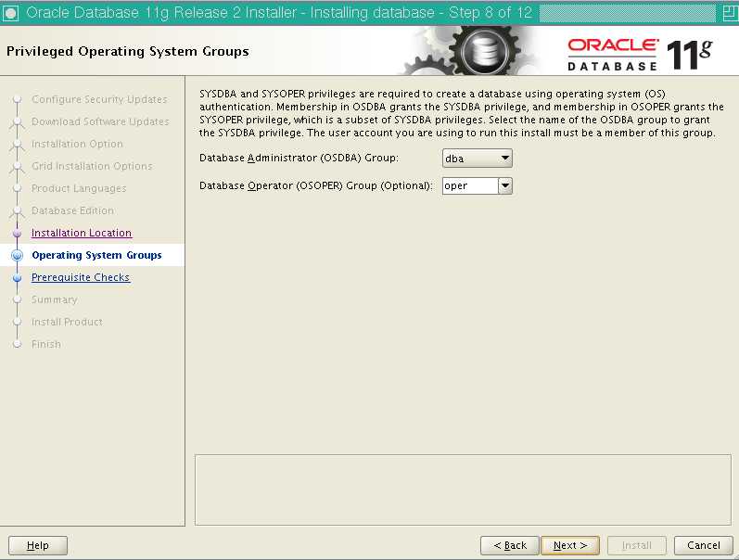Go to Installation Location step link

pos(82,233)
